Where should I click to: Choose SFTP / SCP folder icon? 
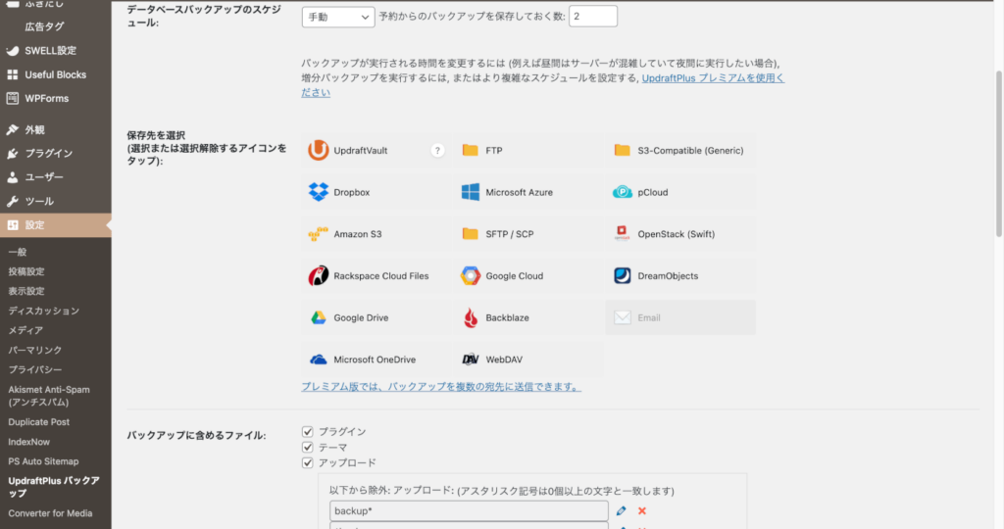point(470,234)
